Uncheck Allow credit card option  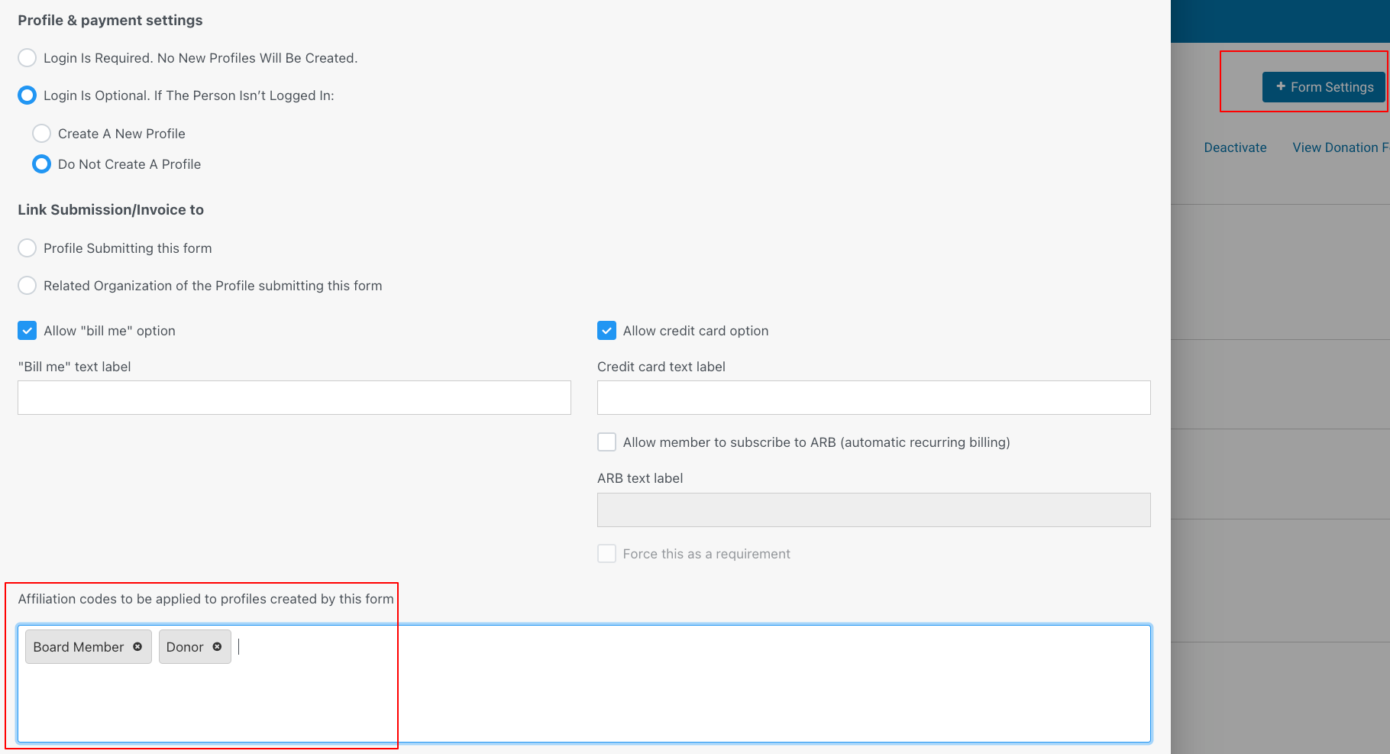point(607,331)
